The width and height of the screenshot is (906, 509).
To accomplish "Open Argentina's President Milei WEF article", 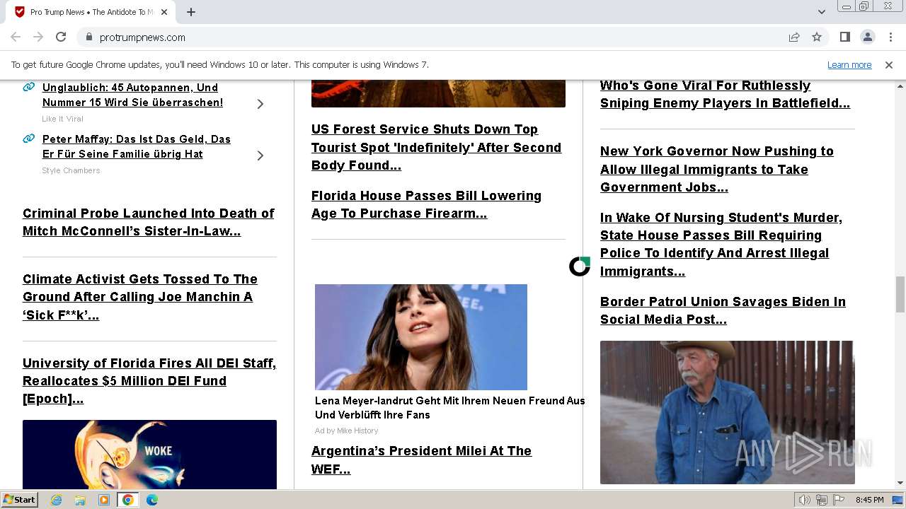I will point(421,460).
